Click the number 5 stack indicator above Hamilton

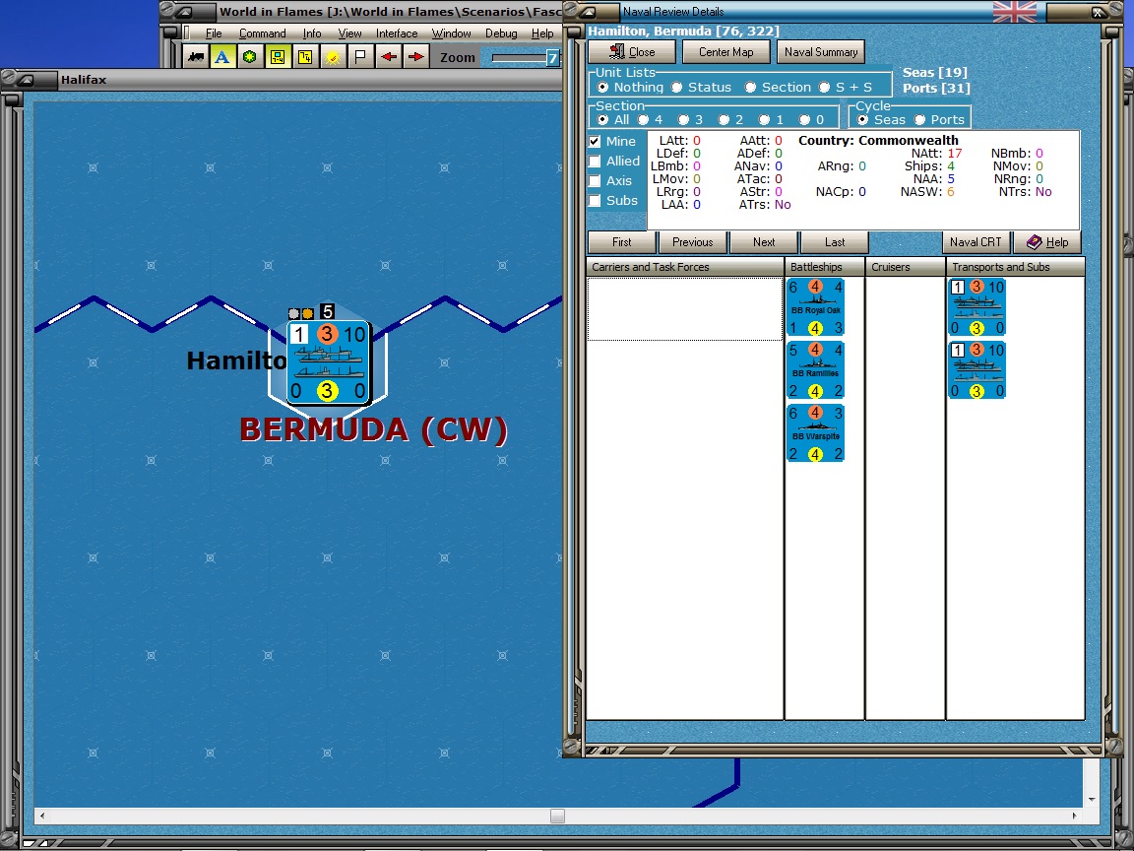327,312
